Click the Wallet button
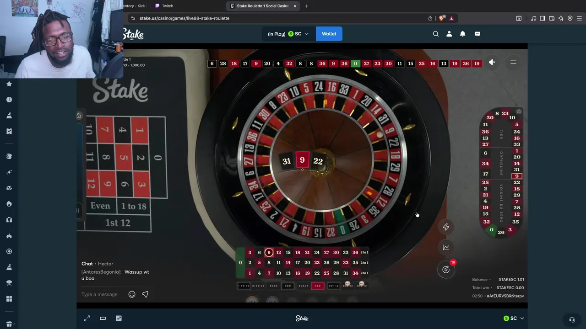 point(329,34)
